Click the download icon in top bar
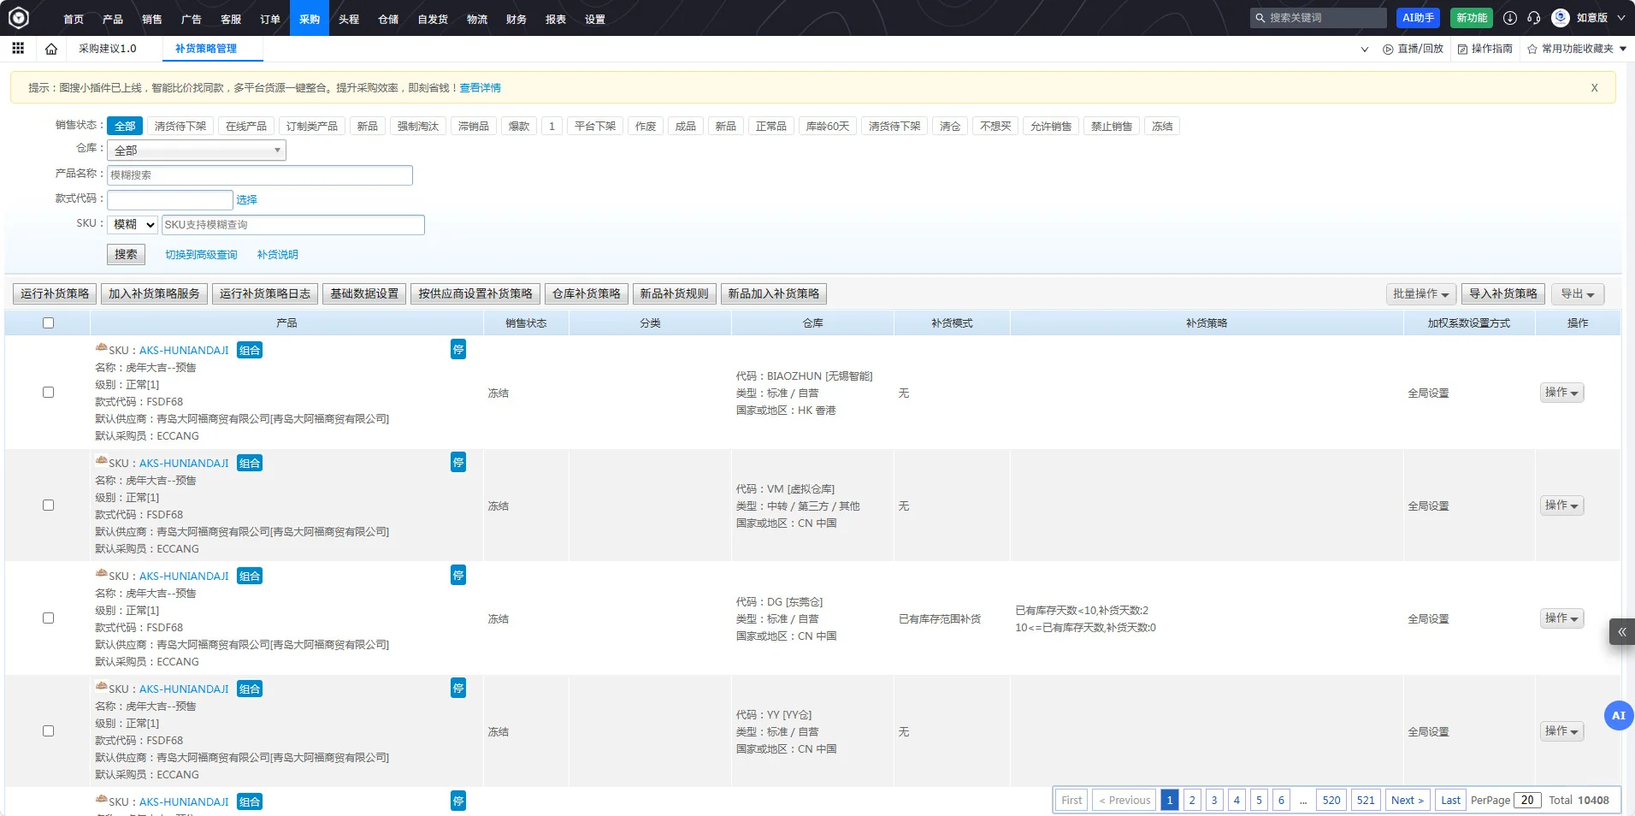Screen dimensions: 1635x816 1510,18
